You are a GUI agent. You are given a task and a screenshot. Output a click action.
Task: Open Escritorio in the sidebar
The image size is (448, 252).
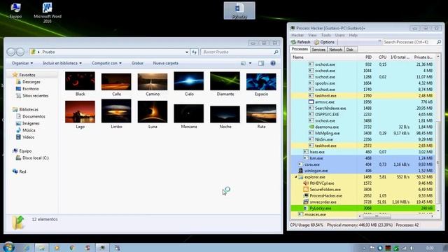[x=27, y=89]
